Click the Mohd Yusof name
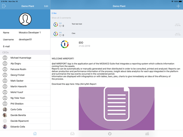 pos(17,92)
